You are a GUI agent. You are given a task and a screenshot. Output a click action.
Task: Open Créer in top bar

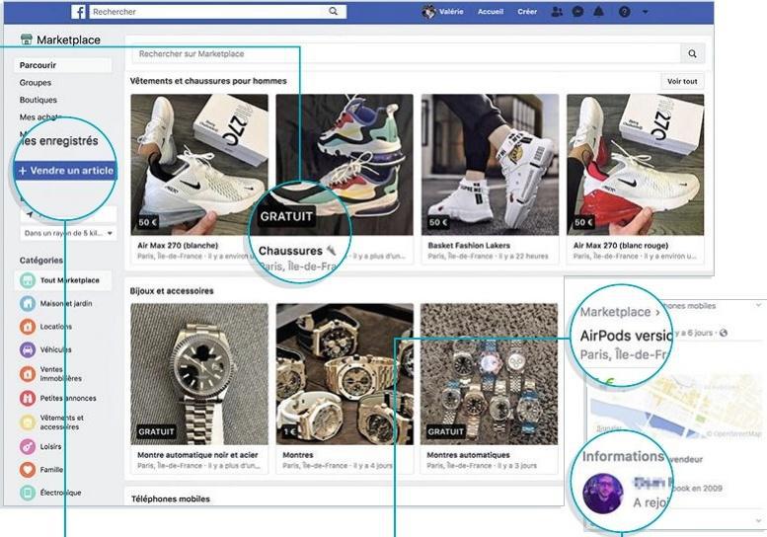527,12
